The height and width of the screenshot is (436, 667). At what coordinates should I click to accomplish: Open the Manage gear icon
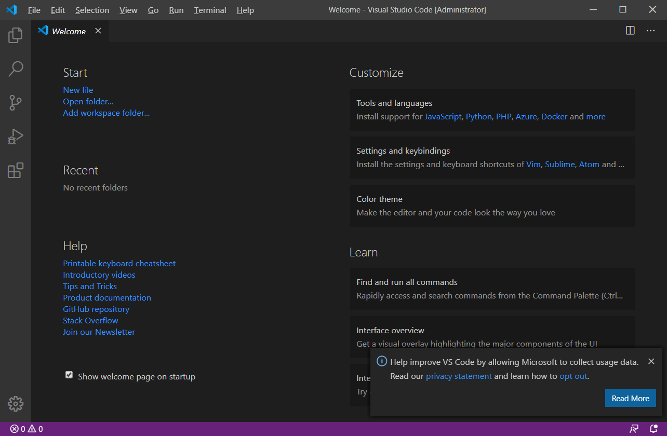pos(16,403)
